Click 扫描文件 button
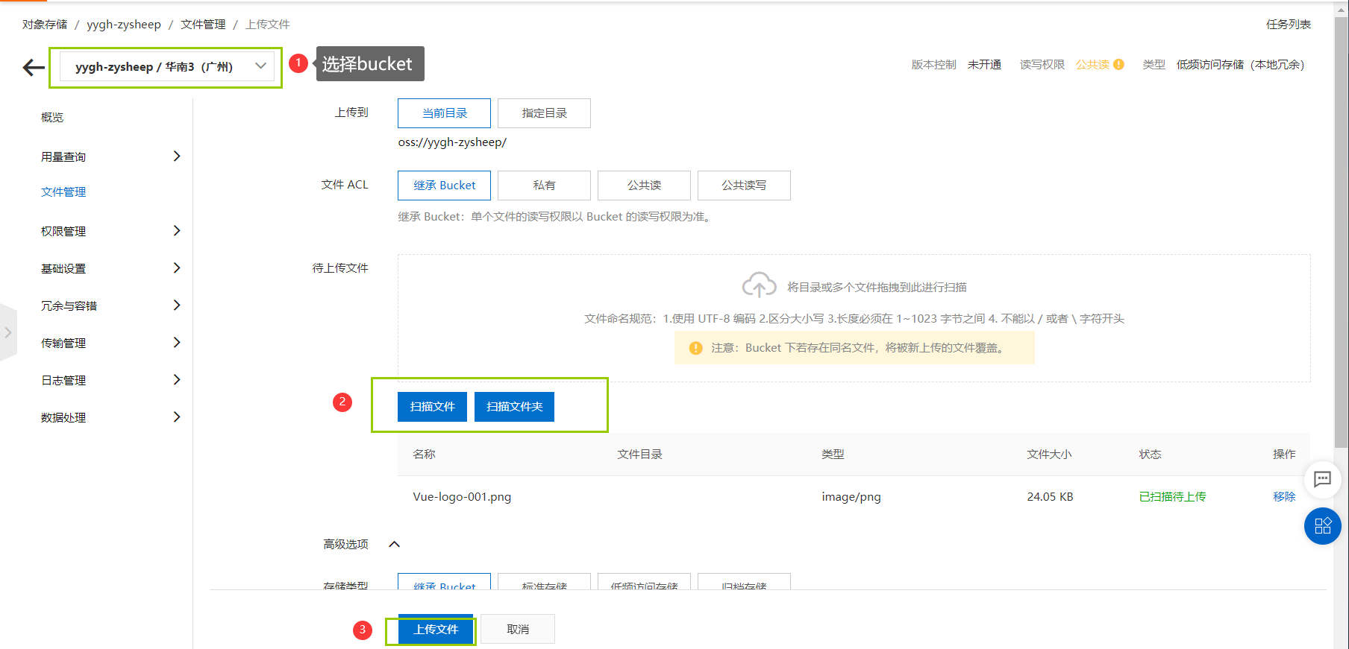This screenshot has height=649, width=1349. point(432,407)
